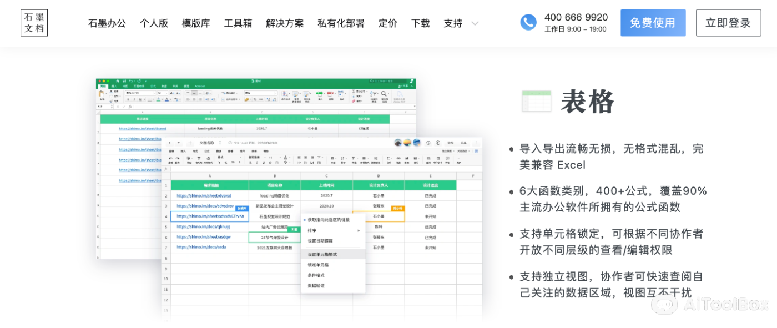The image size is (777, 328).
Task: Toggle italic formatting with the I icon
Action: [257, 162]
